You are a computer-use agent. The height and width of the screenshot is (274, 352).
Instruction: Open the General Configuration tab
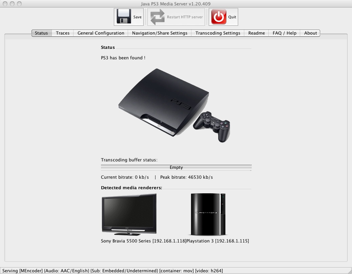[x=100, y=33]
